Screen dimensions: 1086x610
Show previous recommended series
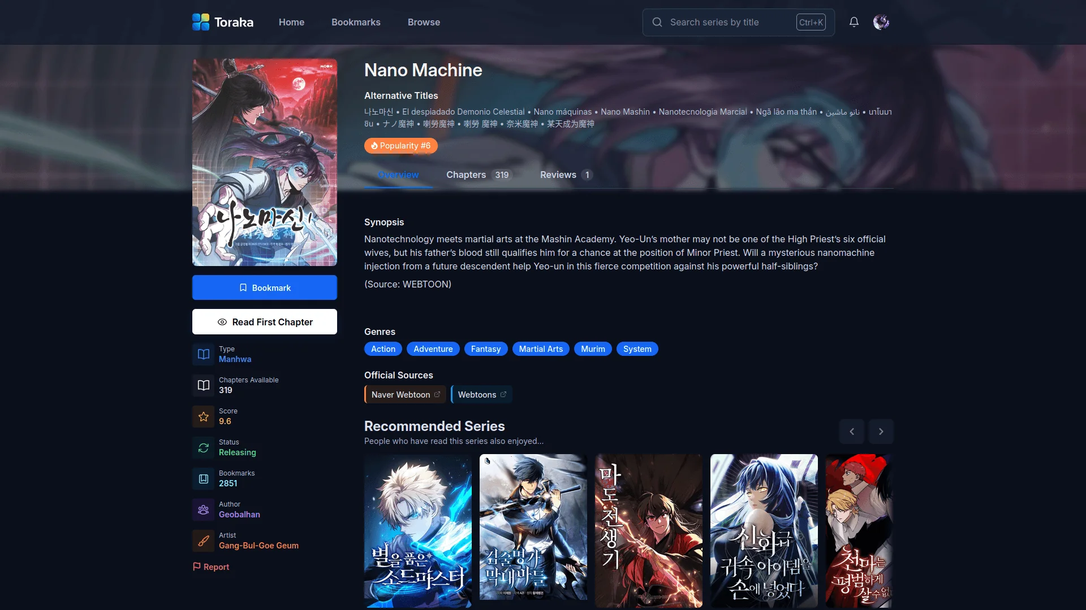tap(852, 432)
